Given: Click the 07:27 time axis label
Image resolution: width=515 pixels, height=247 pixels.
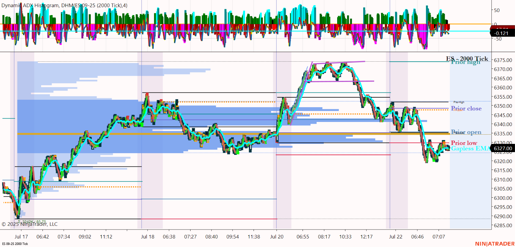Looking at the screenshot, I should coord(191,237).
